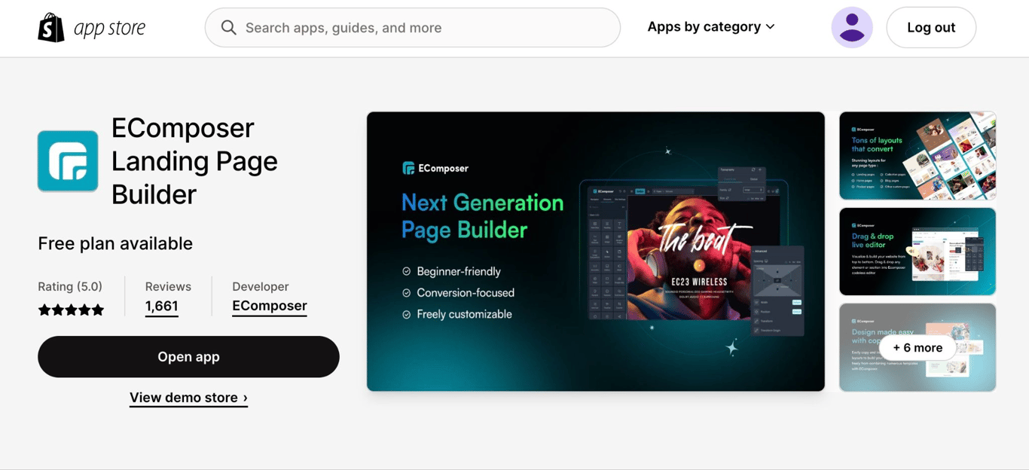Click the app store wordmark text
The image size is (1029, 470).
pyautogui.click(x=109, y=29)
